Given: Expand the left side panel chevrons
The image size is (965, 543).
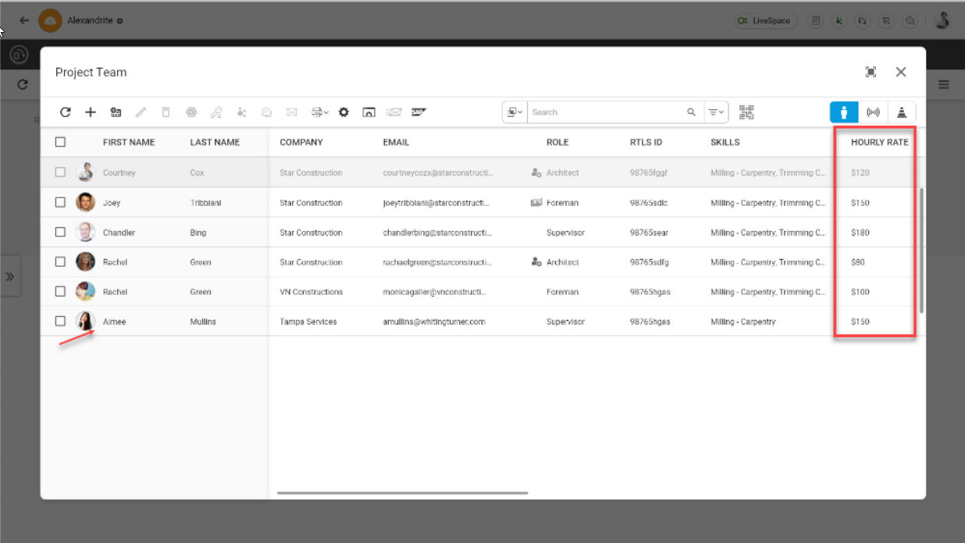Looking at the screenshot, I should 10,276.
